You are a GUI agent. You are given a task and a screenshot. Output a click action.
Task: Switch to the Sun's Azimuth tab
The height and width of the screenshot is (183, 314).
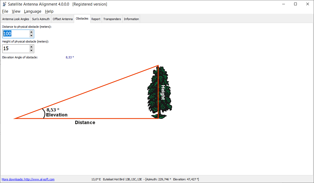pyautogui.click(x=41, y=19)
